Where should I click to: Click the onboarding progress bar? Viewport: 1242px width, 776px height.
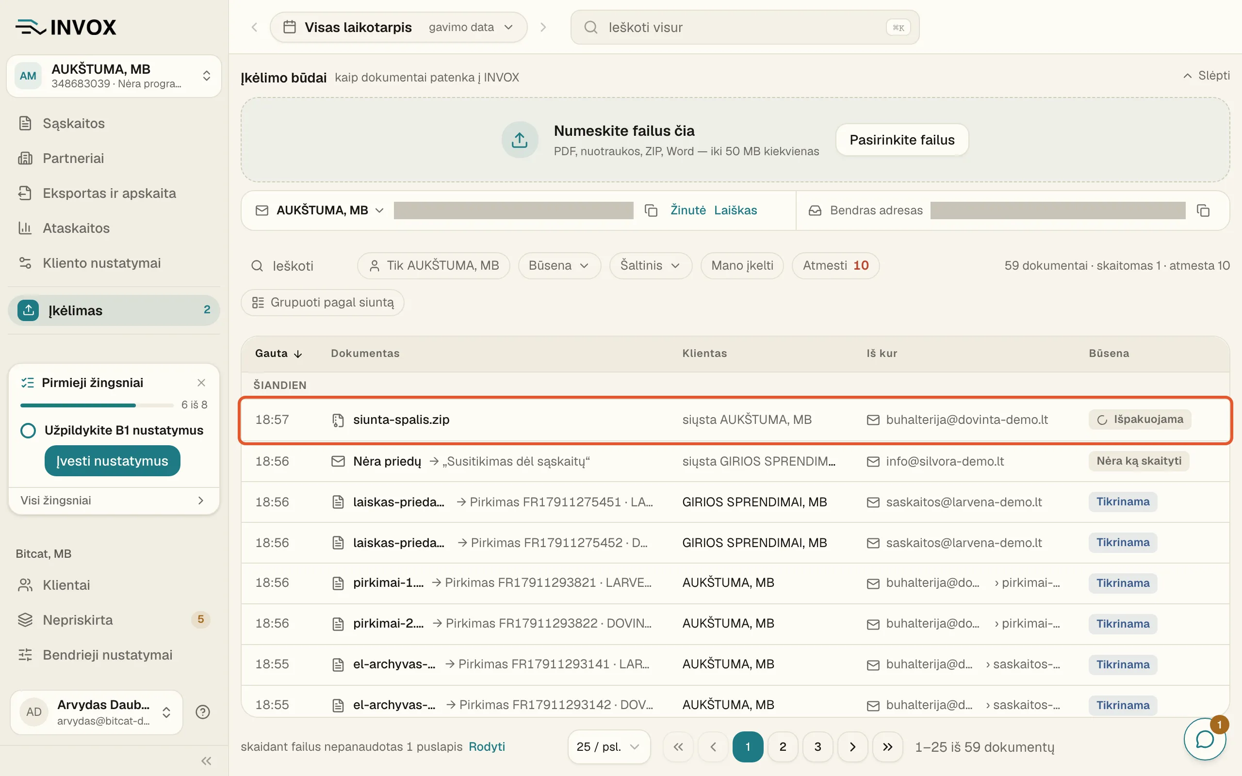(97, 405)
